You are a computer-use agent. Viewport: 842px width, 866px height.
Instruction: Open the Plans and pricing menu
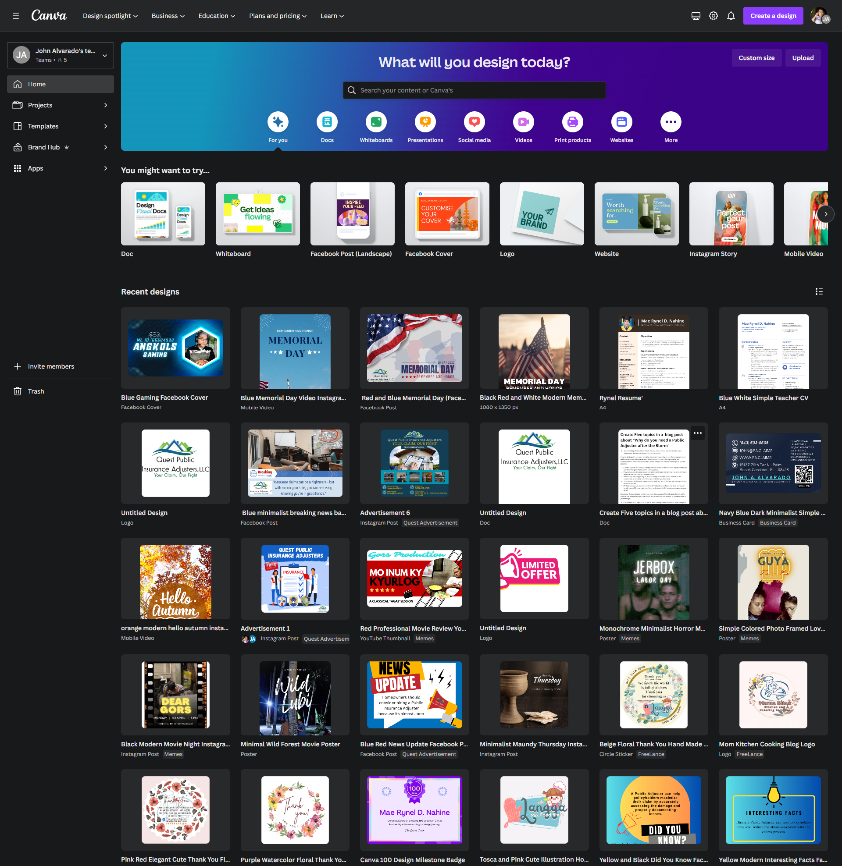coord(277,16)
